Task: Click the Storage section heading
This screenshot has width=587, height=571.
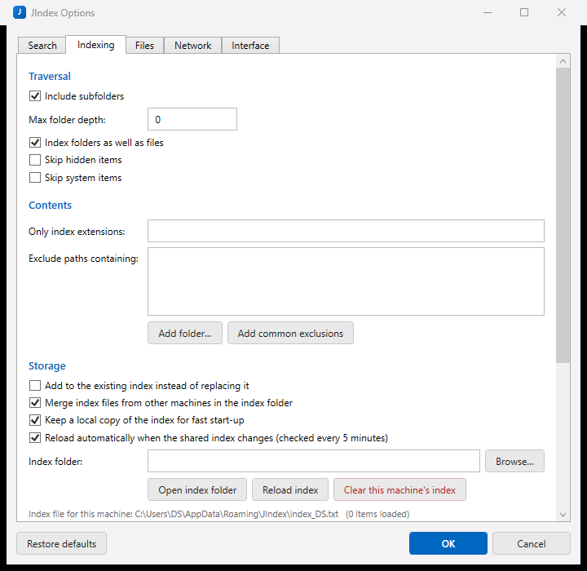Action: tap(47, 366)
